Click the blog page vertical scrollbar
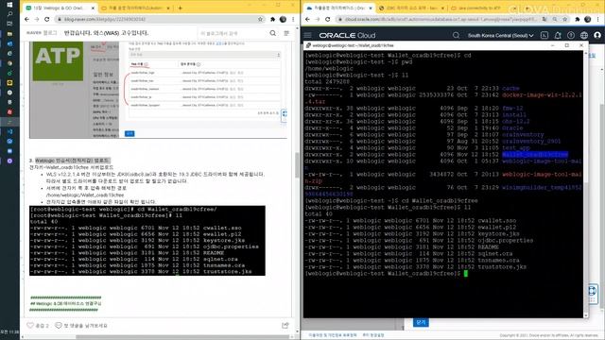 (297, 165)
